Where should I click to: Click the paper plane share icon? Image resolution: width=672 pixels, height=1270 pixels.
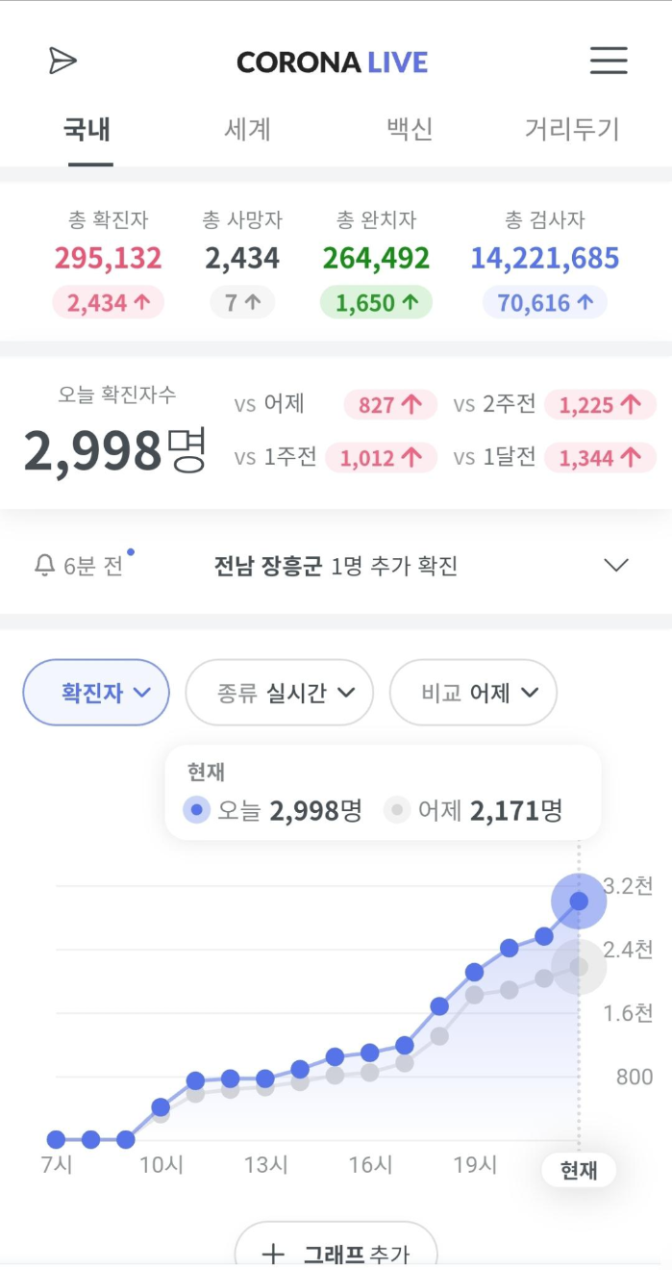tap(62, 60)
